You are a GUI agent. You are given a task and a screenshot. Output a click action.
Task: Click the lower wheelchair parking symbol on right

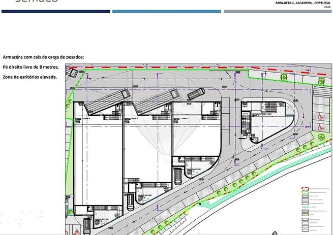coord(320,128)
